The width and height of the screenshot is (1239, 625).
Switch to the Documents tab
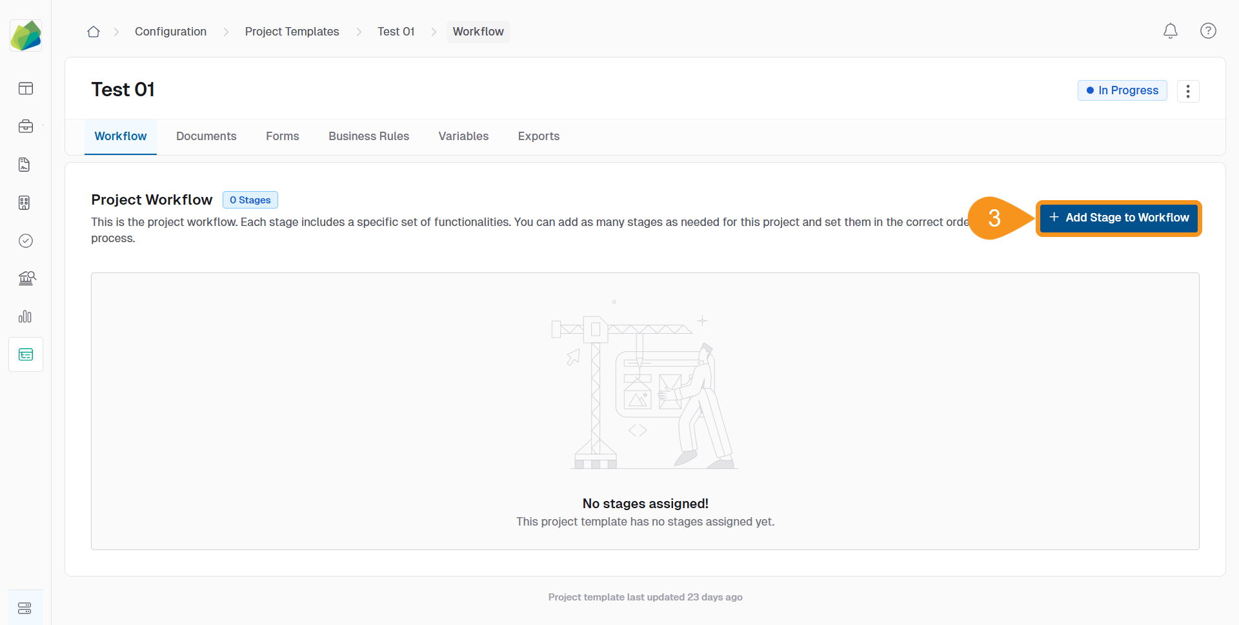206,136
